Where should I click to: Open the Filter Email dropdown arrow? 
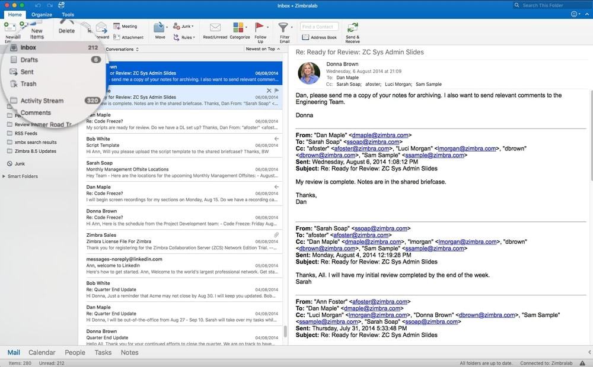(x=292, y=27)
